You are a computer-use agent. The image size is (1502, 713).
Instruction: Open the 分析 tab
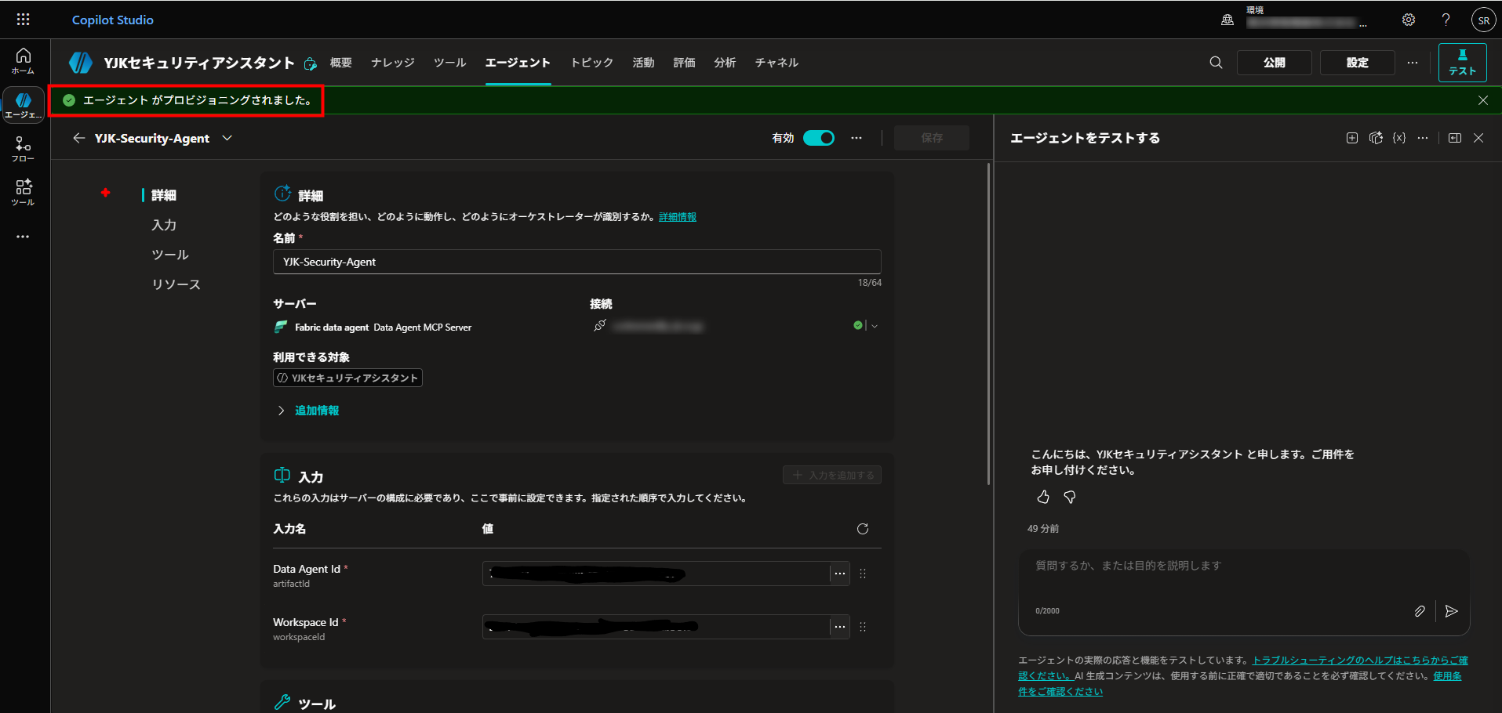(x=726, y=63)
